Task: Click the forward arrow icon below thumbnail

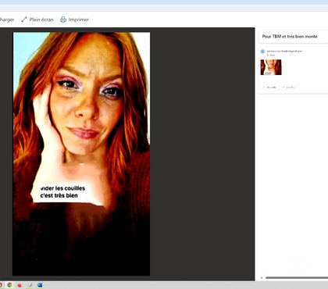Action: [x=283, y=87]
